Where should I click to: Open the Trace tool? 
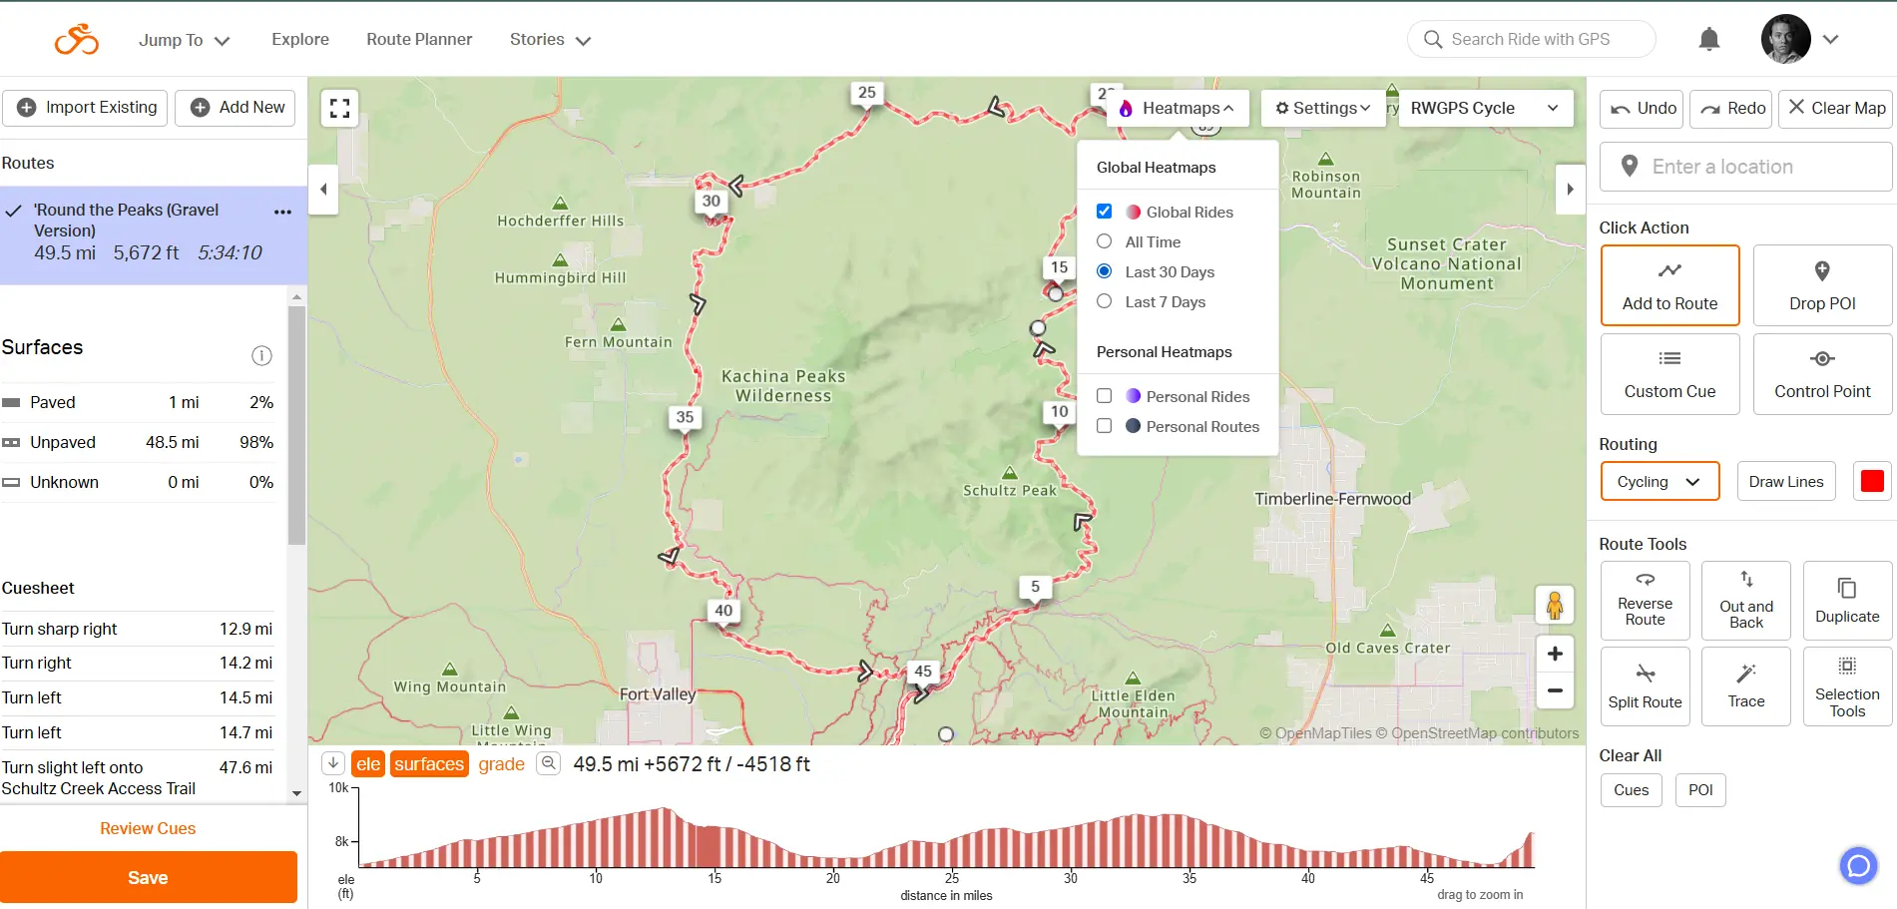[1745, 686]
